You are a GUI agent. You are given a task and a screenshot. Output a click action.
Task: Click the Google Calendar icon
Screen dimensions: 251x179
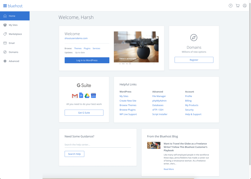(x=93, y=96)
